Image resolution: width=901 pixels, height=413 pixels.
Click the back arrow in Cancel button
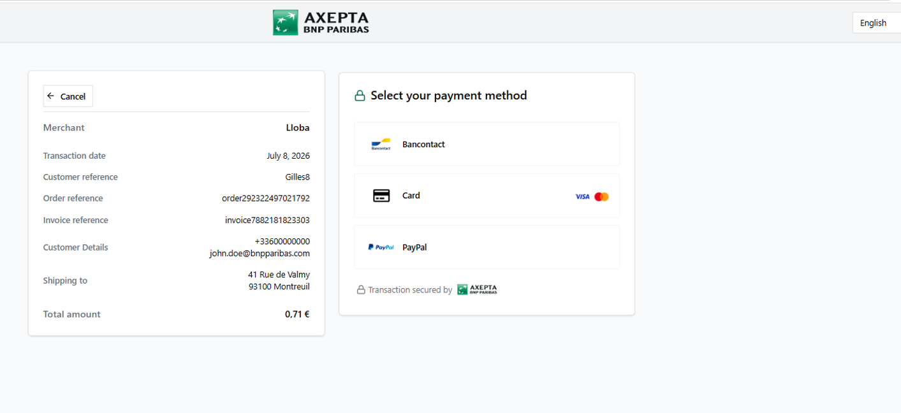(x=51, y=96)
